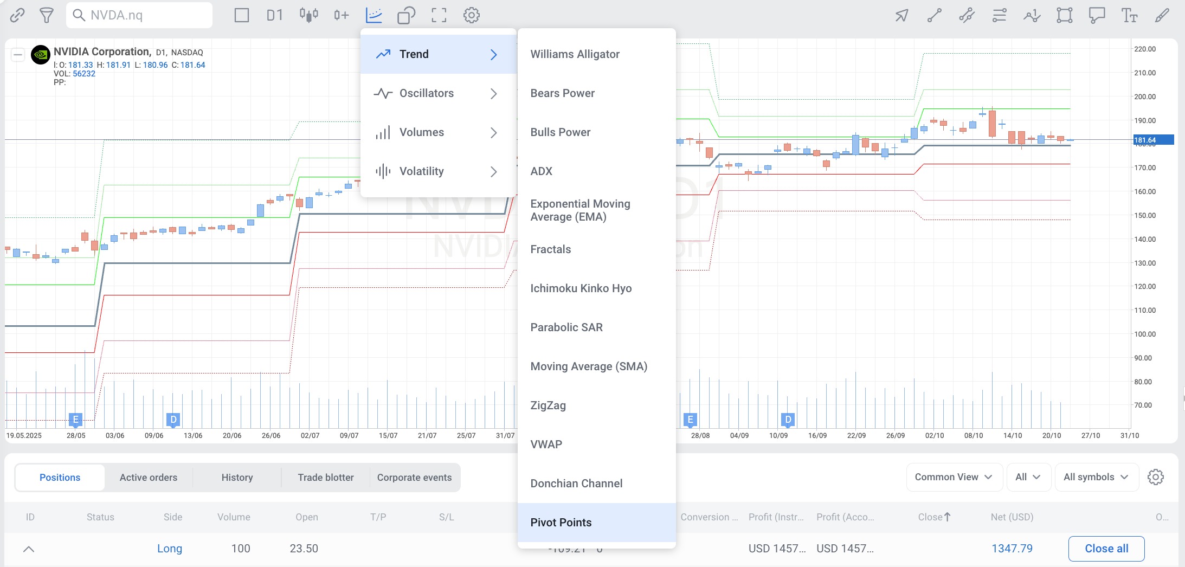1185x567 pixels.
Task: Enter fullscreen mode with the brackets icon
Action: pyautogui.click(x=439, y=15)
